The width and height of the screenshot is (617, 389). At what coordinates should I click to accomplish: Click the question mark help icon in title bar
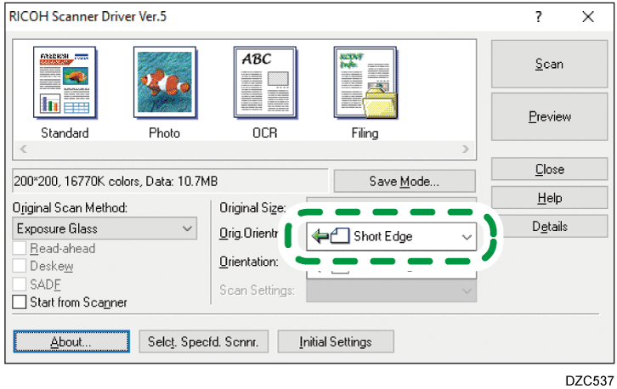click(539, 17)
